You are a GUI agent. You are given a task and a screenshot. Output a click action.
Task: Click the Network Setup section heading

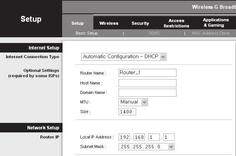click(x=43, y=127)
